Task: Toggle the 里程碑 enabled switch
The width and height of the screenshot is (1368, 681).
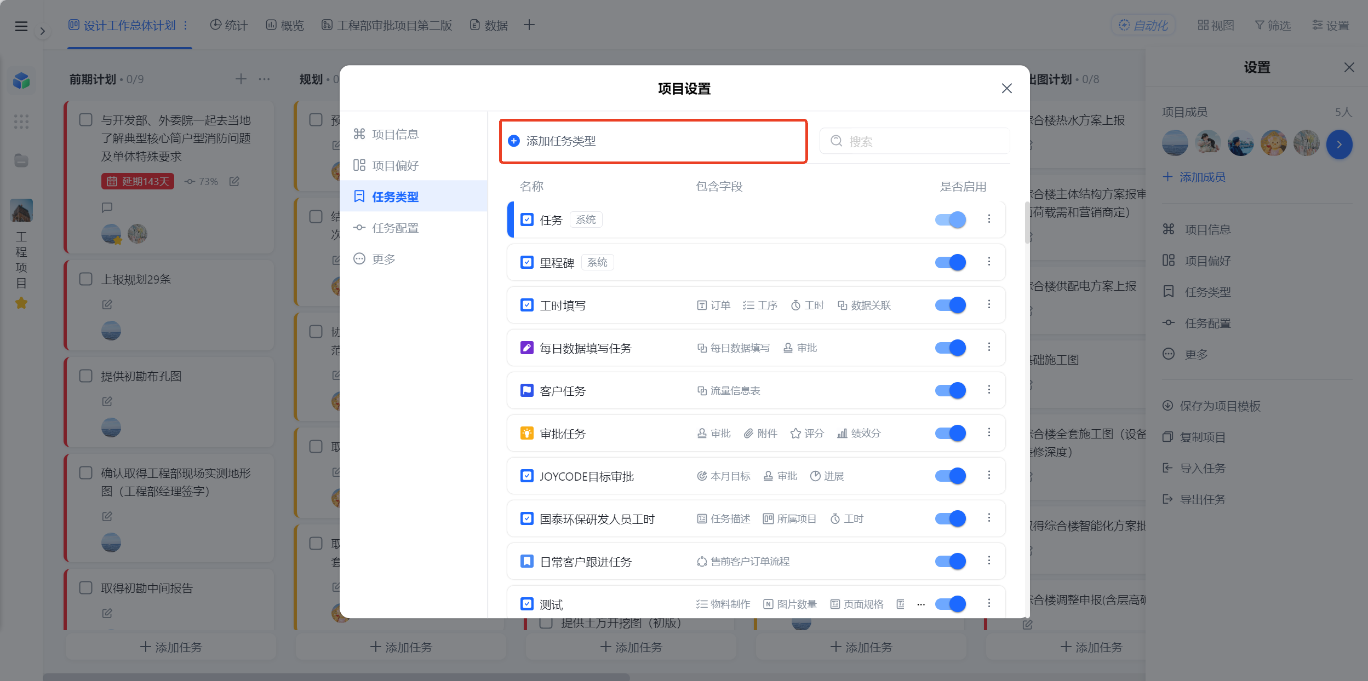Action: (951, 262)
